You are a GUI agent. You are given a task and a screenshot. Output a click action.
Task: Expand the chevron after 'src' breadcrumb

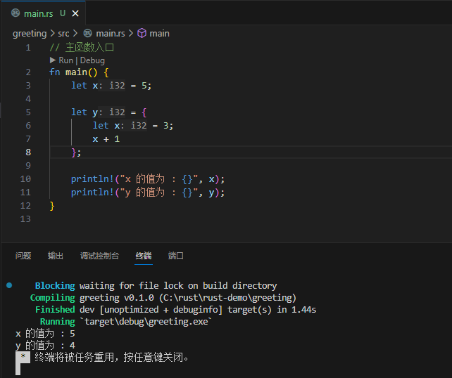pos(75,34)
